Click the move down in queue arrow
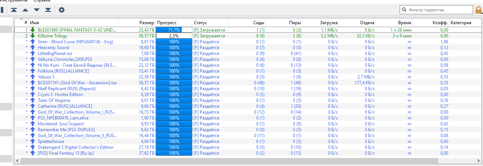This screenshot has width=483, height=166. click(37, 10)
